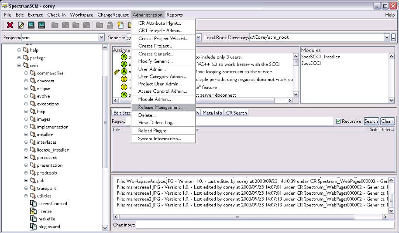This screenshot has width=399, height=233.
Task: Switch to the CR Search tab
Action: pyautogui.click(x=237, y=113)
